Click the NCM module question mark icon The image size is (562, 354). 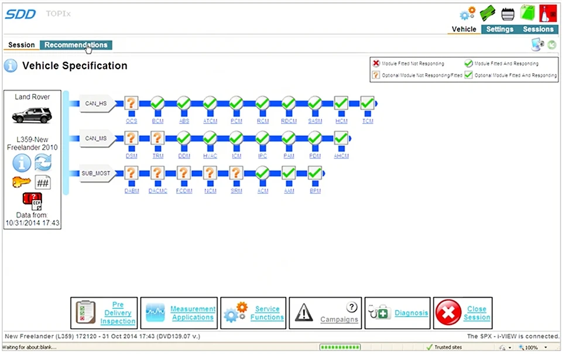210,173
